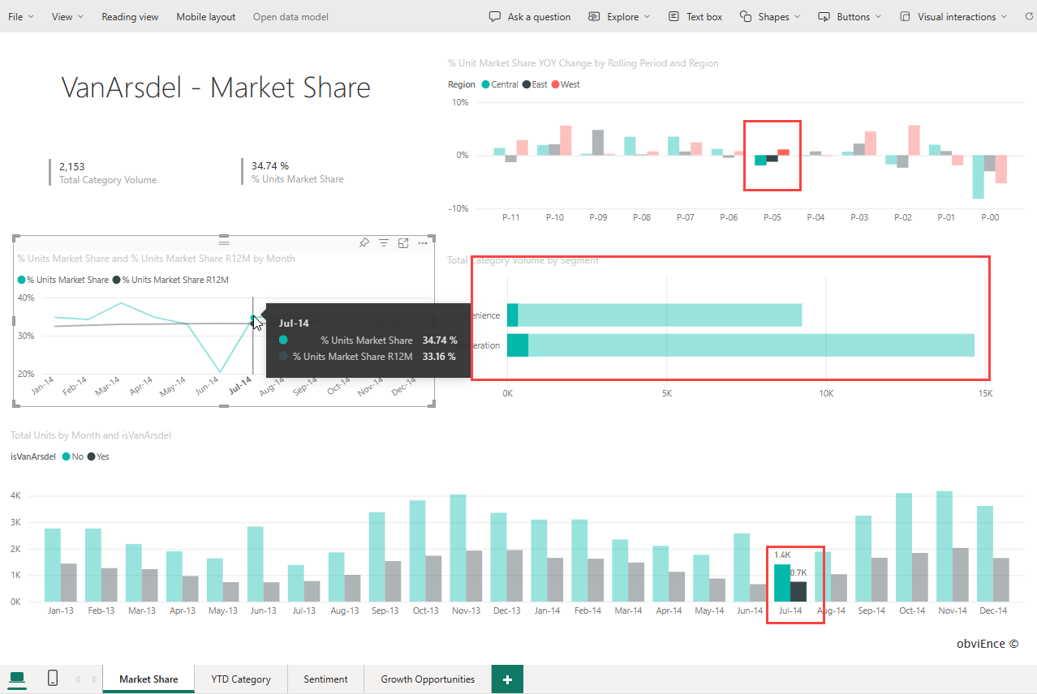Click the Ask a question button

pos(530,16)
